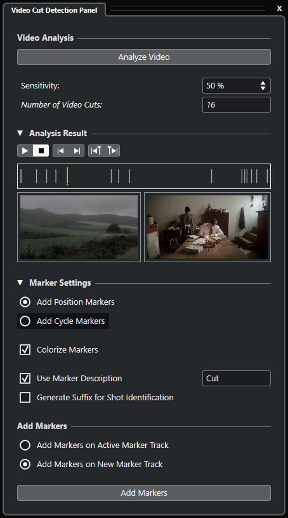Click the marker description field containing Cut

237,378
